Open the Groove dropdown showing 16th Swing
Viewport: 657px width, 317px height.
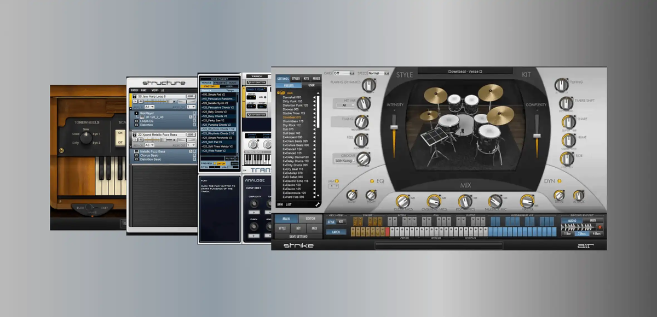click(x=345, y=161)
